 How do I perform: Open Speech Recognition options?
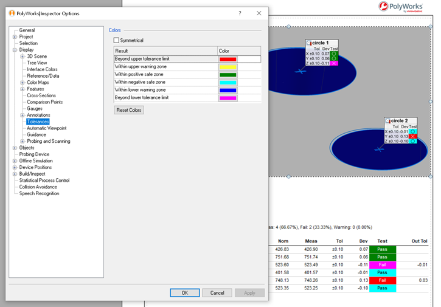(39, 193)
